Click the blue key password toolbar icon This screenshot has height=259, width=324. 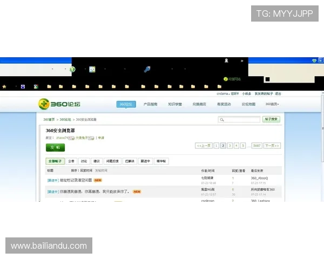(x=147, y=69)
